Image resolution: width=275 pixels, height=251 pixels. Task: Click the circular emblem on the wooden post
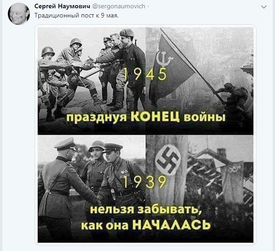[x=168, y=161]
